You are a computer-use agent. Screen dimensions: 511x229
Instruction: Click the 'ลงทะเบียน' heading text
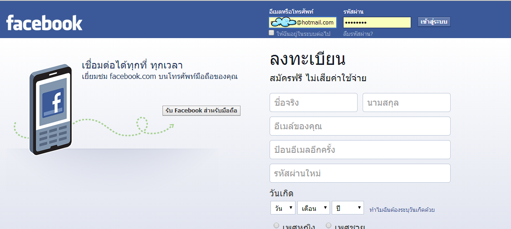[x=307, y=59]
